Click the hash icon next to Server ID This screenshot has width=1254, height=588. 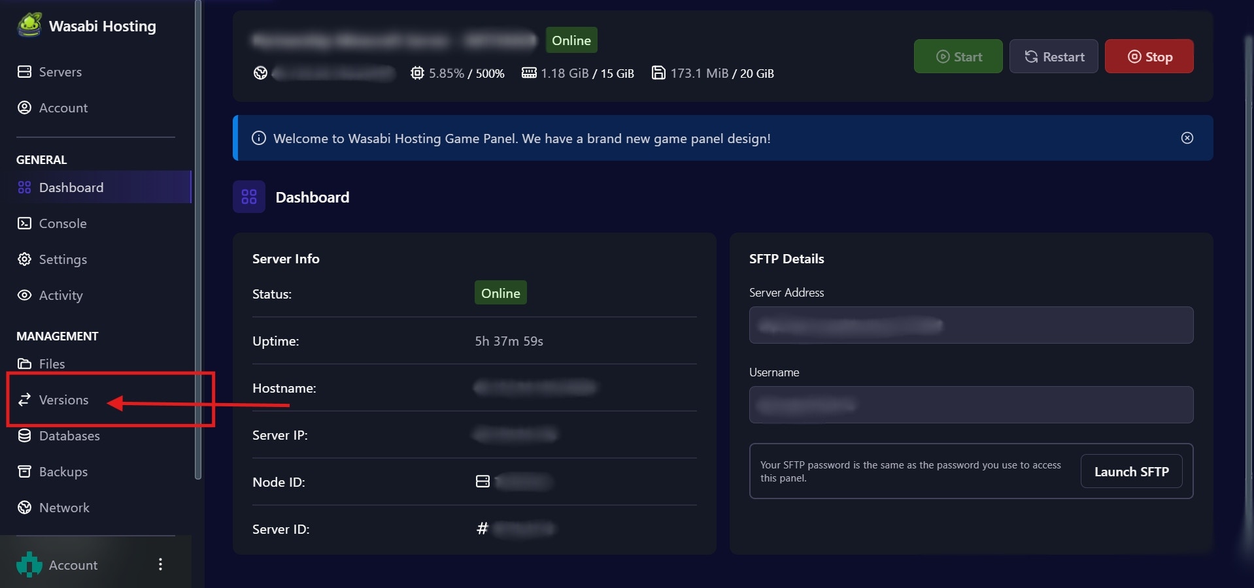483,529
